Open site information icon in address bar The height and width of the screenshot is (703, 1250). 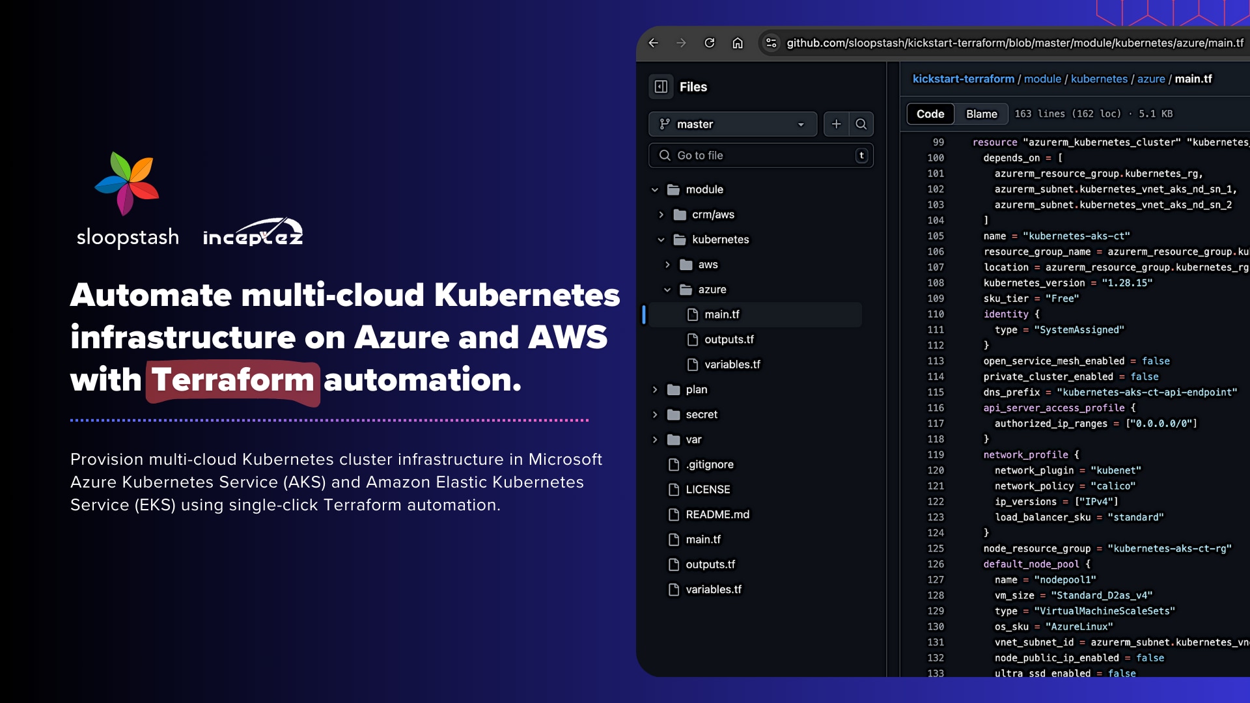(771, 43)
